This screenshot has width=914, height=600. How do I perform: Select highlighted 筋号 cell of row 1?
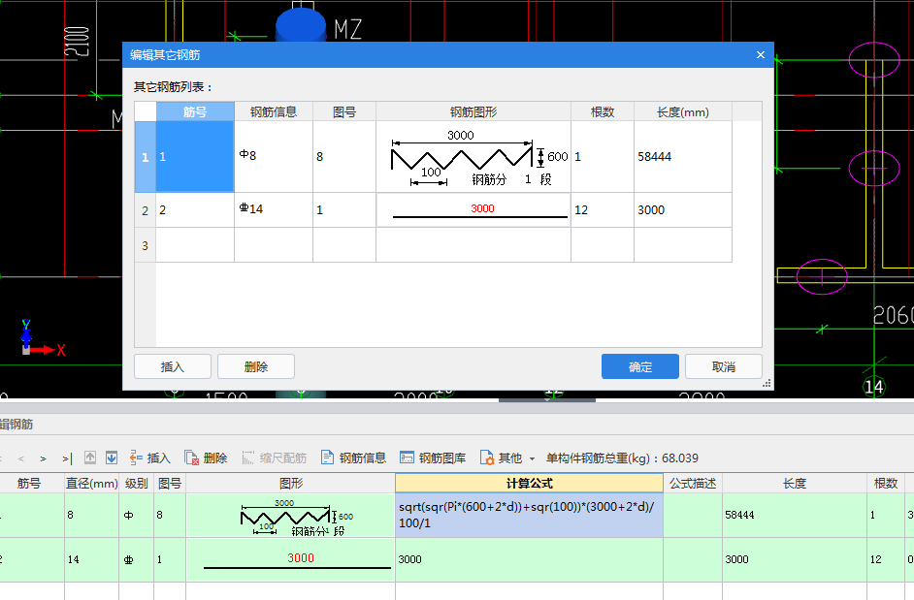coord(195,157)
